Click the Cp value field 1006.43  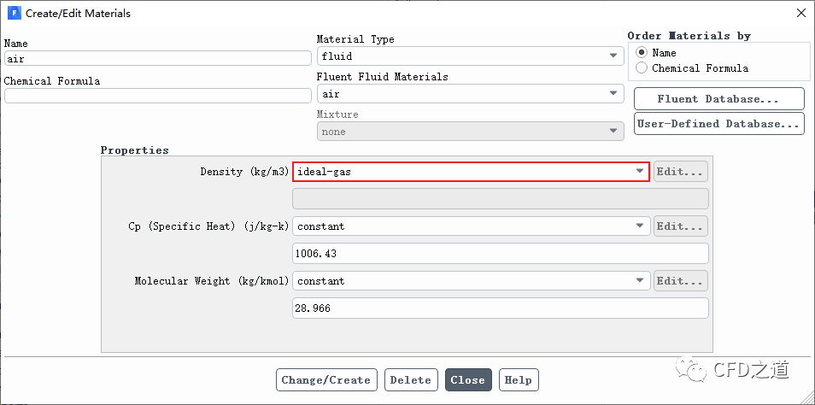pyautogui.click(x=501, y=254)
